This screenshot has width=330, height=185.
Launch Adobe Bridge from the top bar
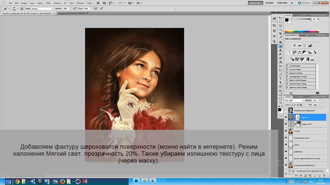coord(98,3)
